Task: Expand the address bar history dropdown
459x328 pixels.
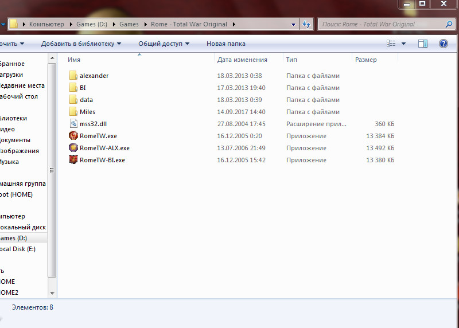Action: pyautogui.click(x=293, y=25)
